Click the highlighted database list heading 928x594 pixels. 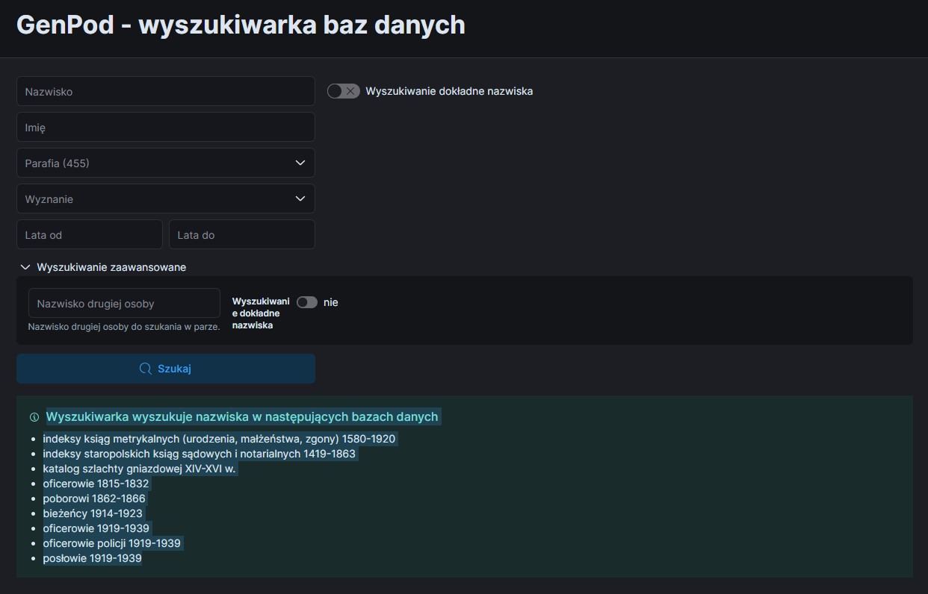[x=243, y=416]
